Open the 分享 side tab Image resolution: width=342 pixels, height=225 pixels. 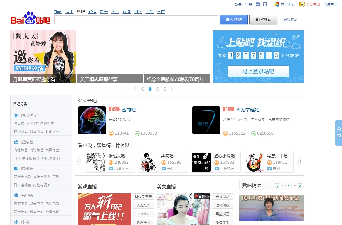click(x=339, y=133)
